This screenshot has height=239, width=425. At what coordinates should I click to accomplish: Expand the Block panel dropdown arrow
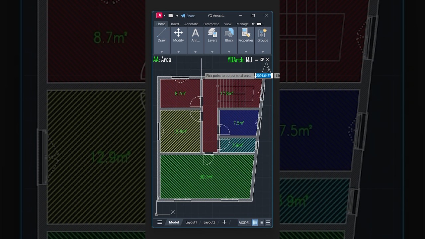[229, 52]
